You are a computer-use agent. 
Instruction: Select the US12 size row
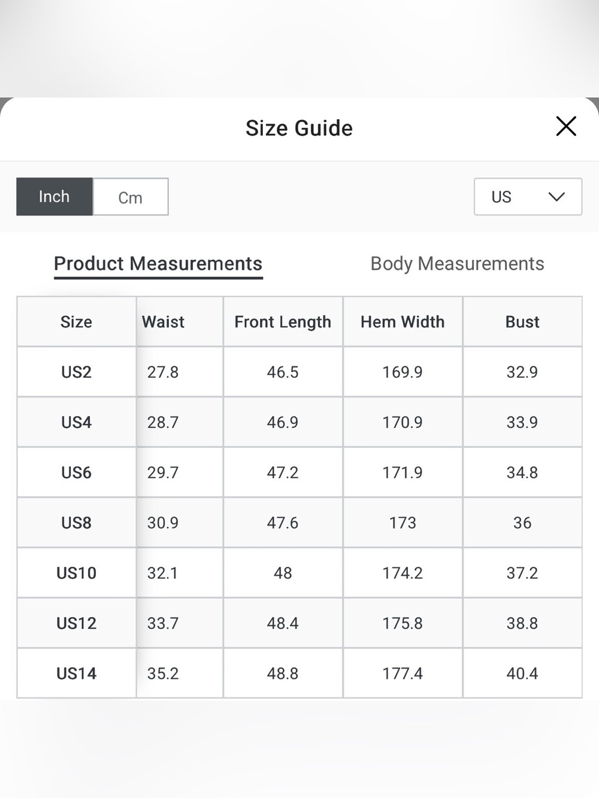(x=299, y=623)
